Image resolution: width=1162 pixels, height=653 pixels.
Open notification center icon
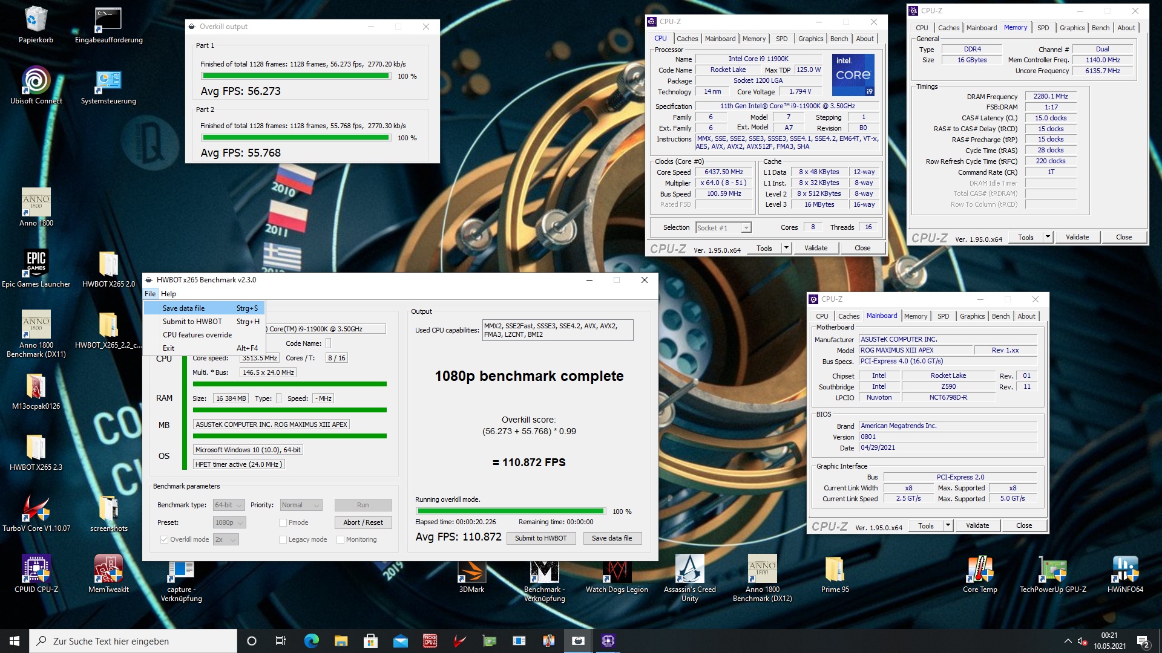(1143, 642)
